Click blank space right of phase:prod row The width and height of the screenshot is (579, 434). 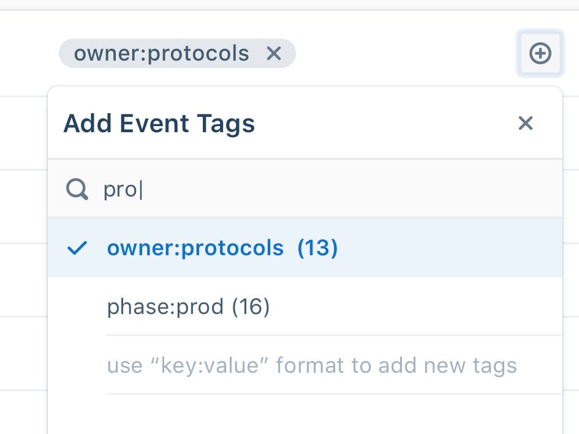[417, 307]
